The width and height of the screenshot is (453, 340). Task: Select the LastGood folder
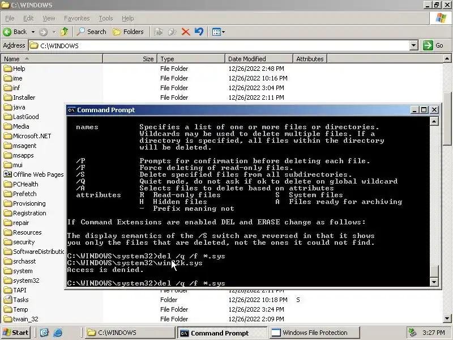point(21,117)
